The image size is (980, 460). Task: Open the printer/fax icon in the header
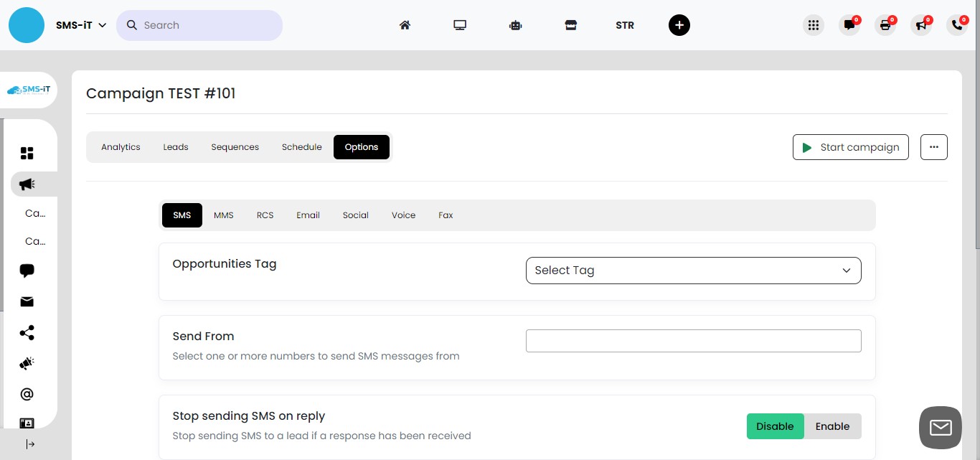885,24
